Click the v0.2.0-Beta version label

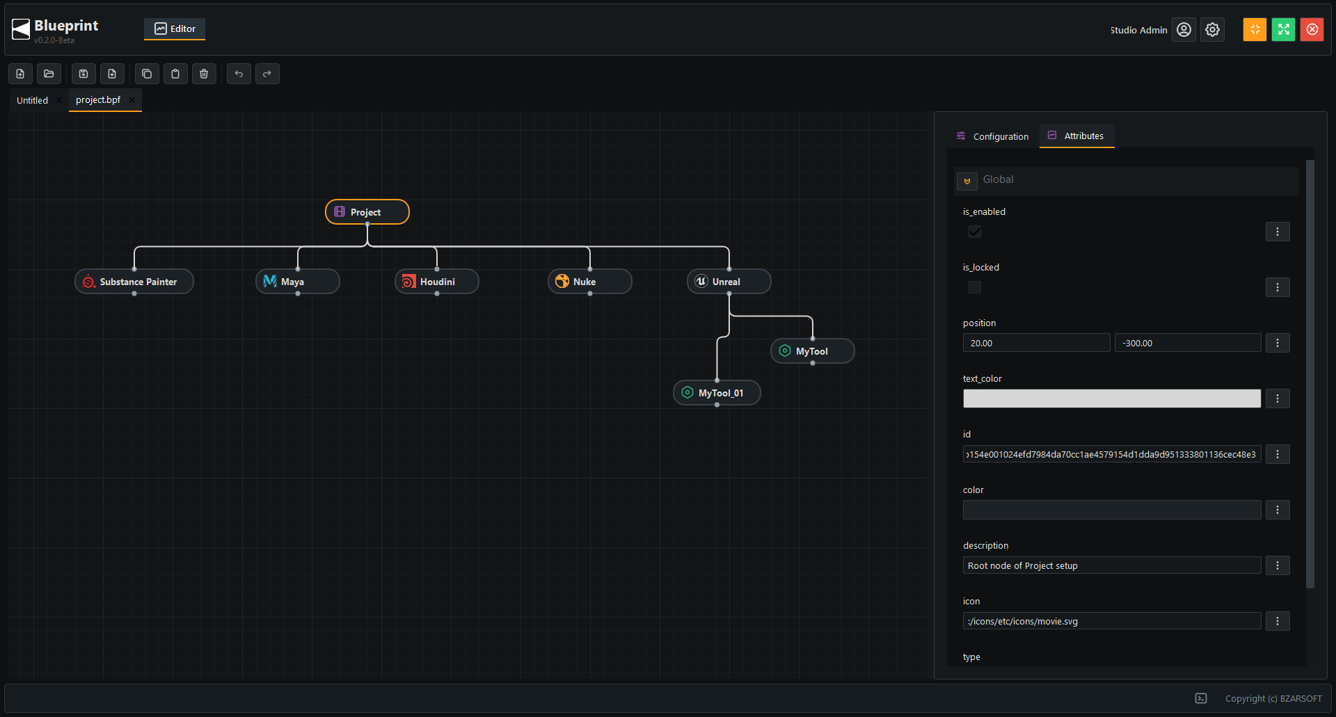tap(54, 40)
